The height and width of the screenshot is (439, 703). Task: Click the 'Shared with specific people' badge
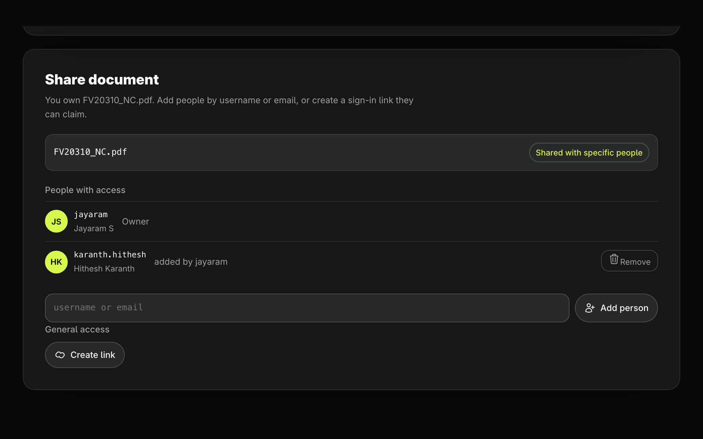click(589, 152)
